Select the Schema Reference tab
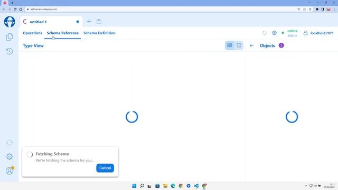338x190 pixels. (x=63, y=33)
